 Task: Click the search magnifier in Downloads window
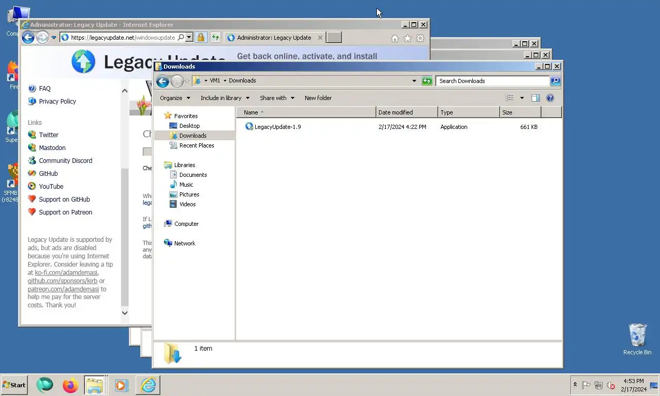555,81
